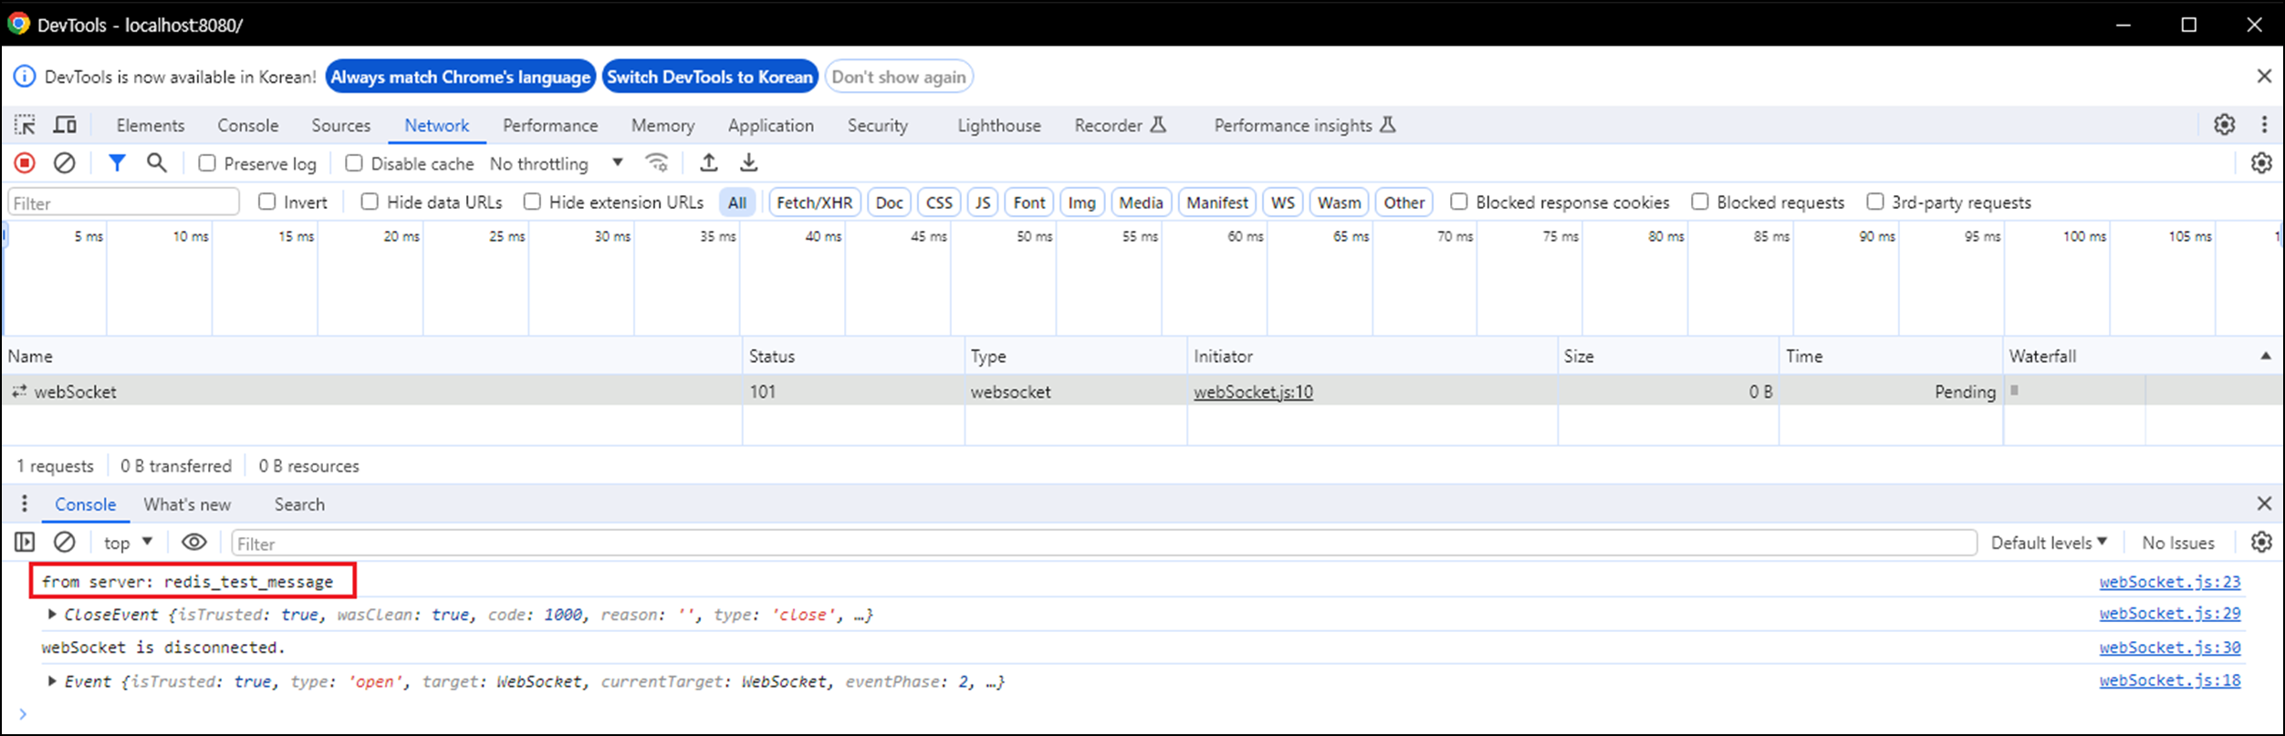Check Hide data URLs
Viewport: 2285px width, 736px height.
(370, 202)
